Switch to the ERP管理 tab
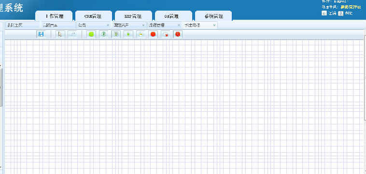366x174 pixels. tap(133, 16)
